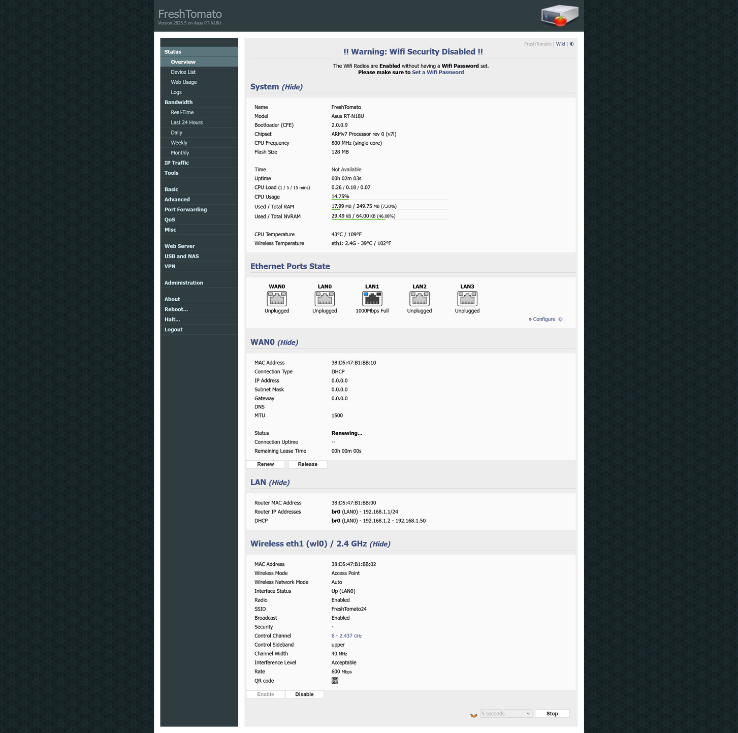Open Web Server menu
Screen dimensions: 738x733
(199, 246)
